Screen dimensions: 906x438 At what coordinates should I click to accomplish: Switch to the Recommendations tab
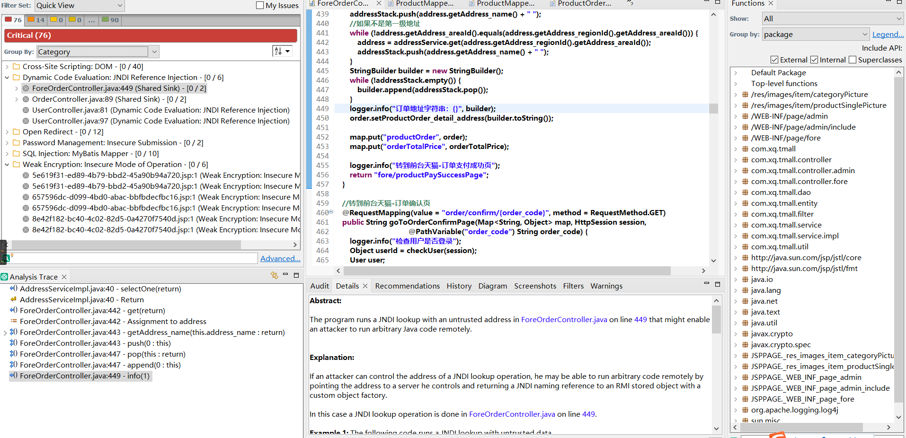click(407, 286)
